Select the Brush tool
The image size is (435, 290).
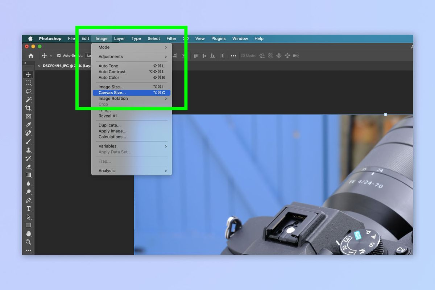pyautogui.click(x=29, y=141)
